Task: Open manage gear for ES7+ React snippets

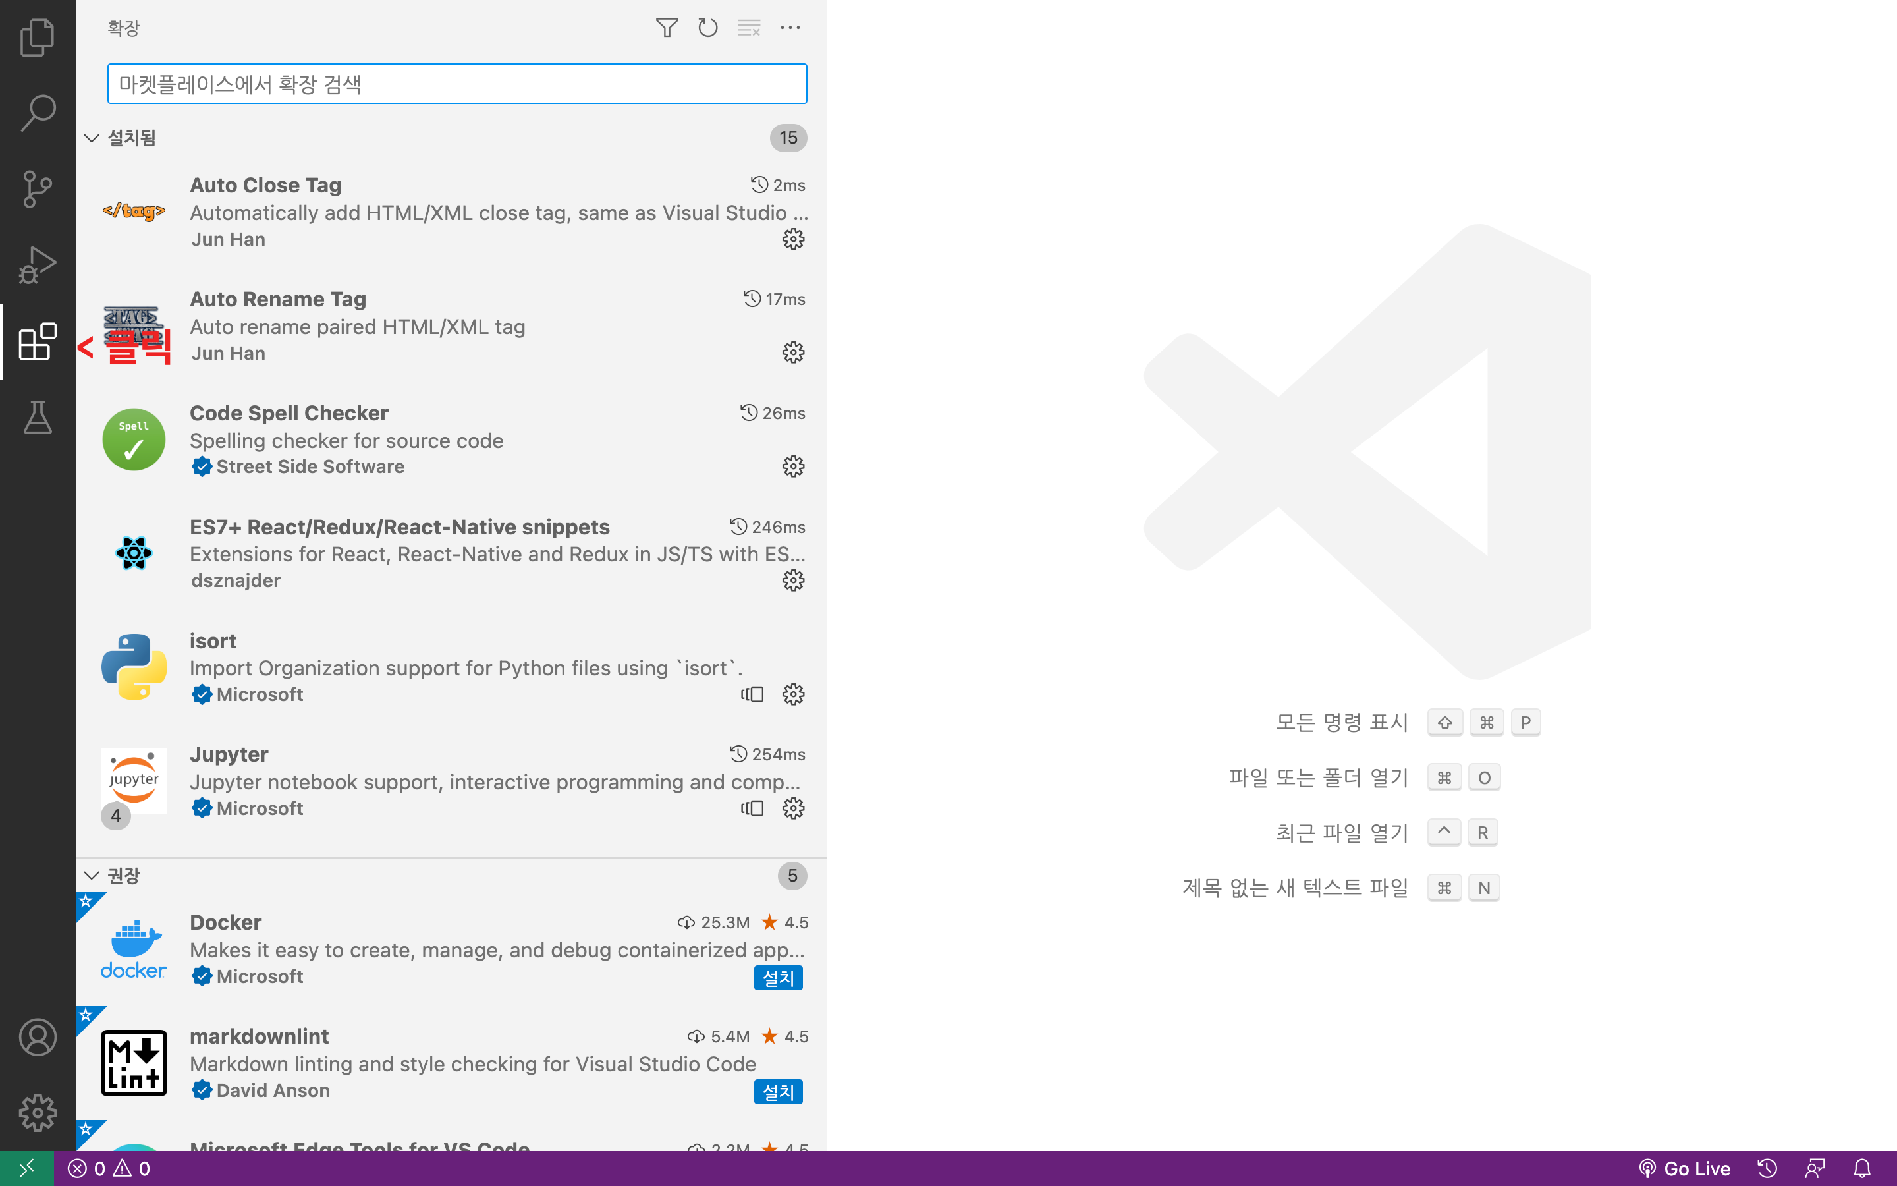Action: click(x=793, y=580)
